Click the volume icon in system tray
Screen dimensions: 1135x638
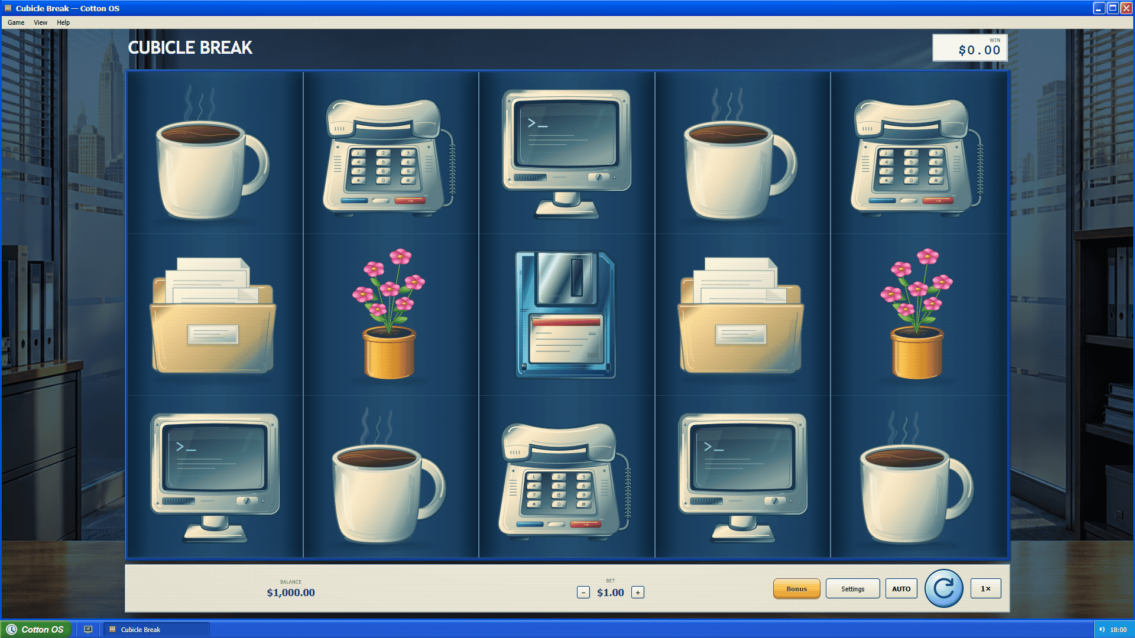[x=1102, y=630]
